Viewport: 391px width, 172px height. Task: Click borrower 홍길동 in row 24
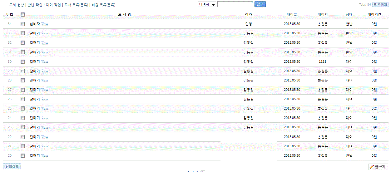pyautogui.click(x=323, y=118)
